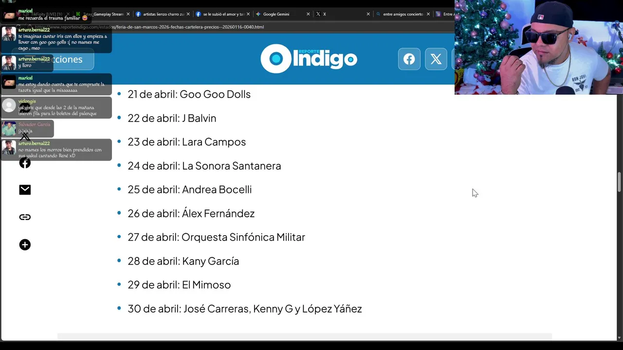Click '29 de abril: El Mimoso'
The width and height of the screenshot is (623, 350).
point(179,285)
